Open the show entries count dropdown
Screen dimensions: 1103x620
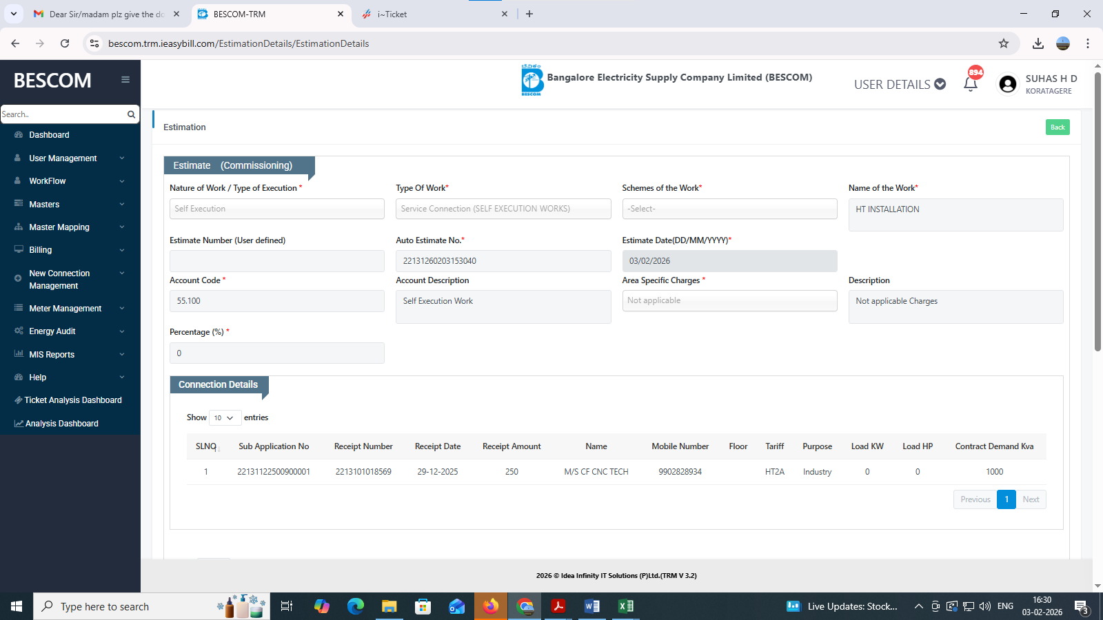(x=225, y=417)
